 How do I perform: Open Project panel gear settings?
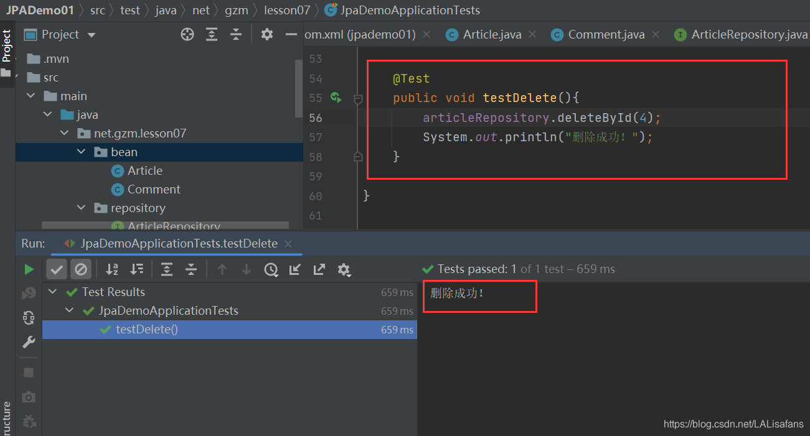pos(267,35)
